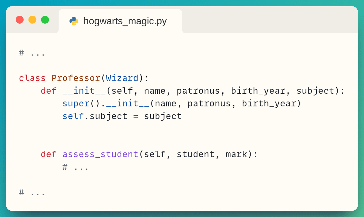This screenshot has width=364, height=217.
Task: Click 'def' keyword before assess_student
Action: coord(49,154)
